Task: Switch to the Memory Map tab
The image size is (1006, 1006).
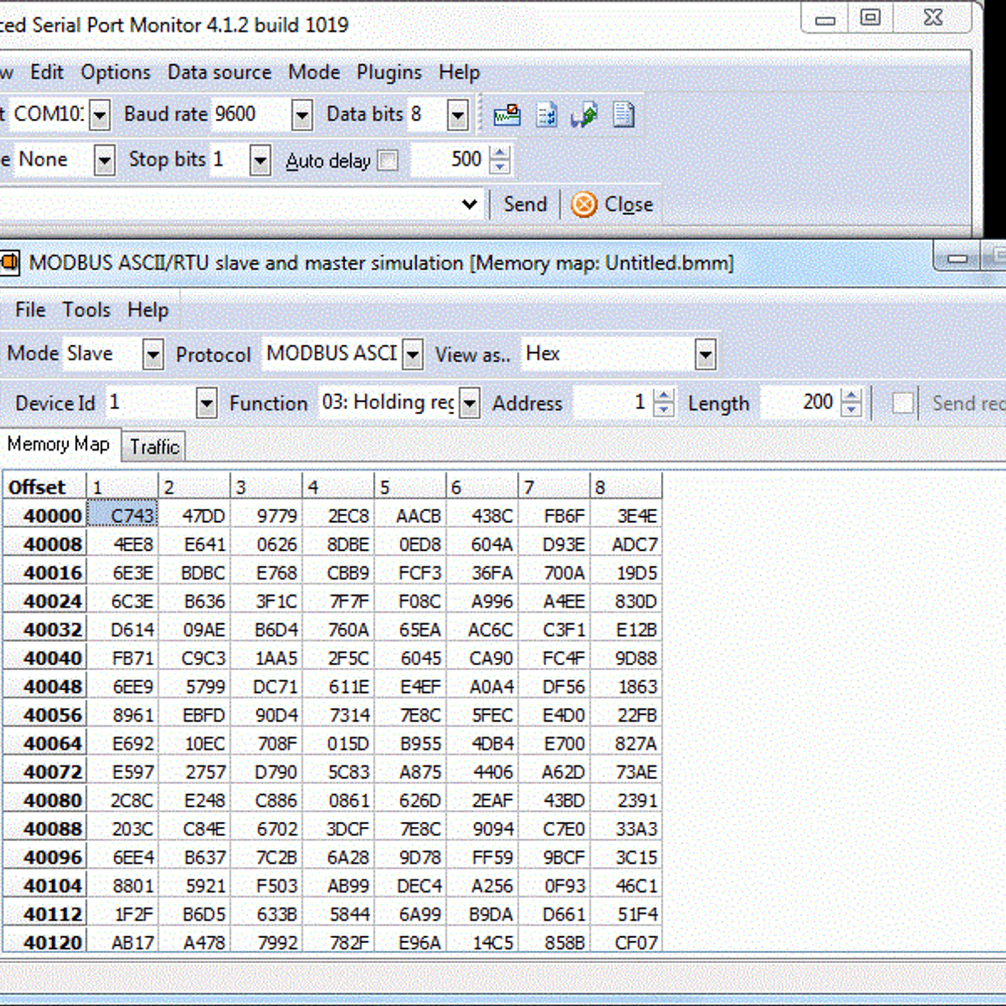Action: 58,445
